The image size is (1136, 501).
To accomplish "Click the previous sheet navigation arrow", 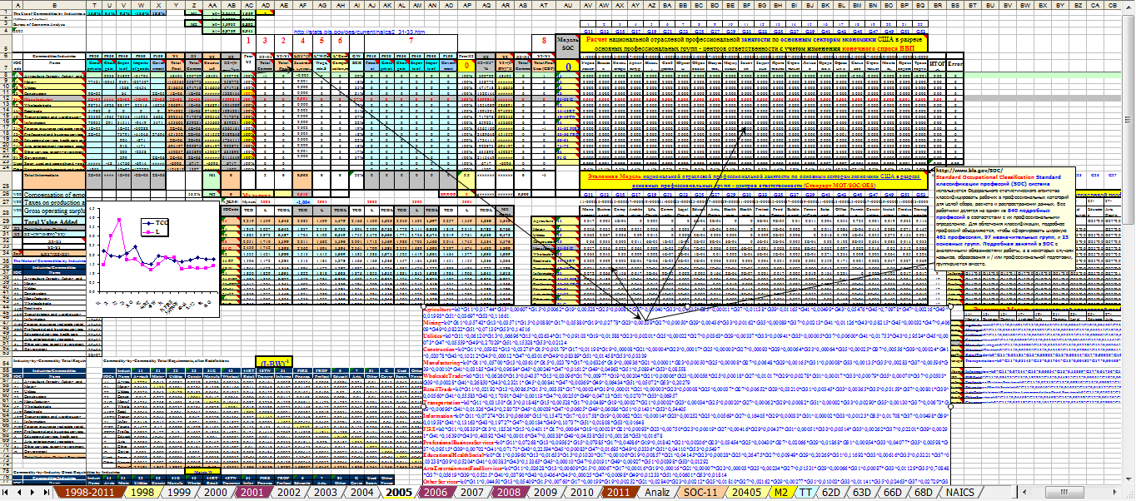I will tap(21, 492).
